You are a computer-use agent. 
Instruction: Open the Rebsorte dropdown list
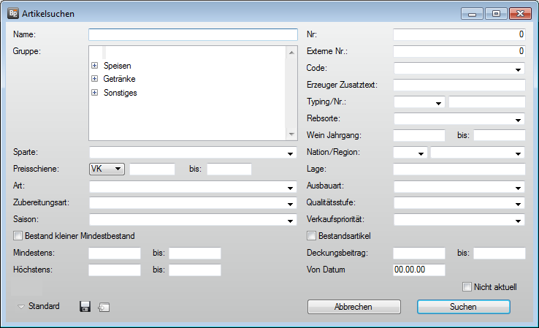coord(518,119)
